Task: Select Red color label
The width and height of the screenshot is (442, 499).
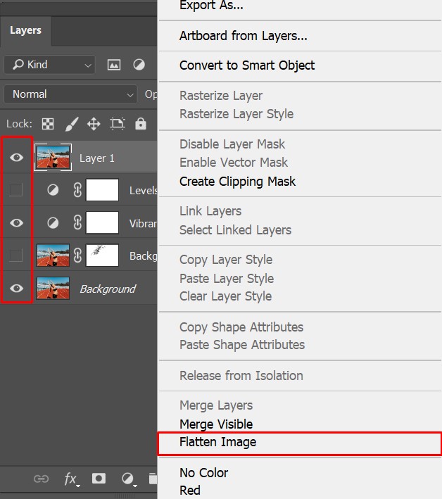Action: [x=189, y=491]
